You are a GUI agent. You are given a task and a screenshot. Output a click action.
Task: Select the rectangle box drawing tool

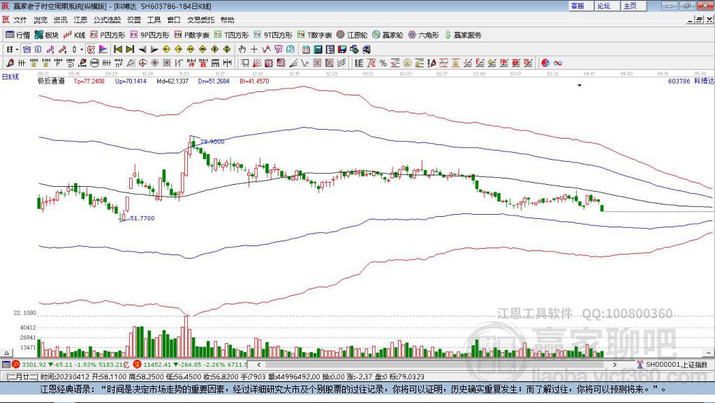[244, 63]
